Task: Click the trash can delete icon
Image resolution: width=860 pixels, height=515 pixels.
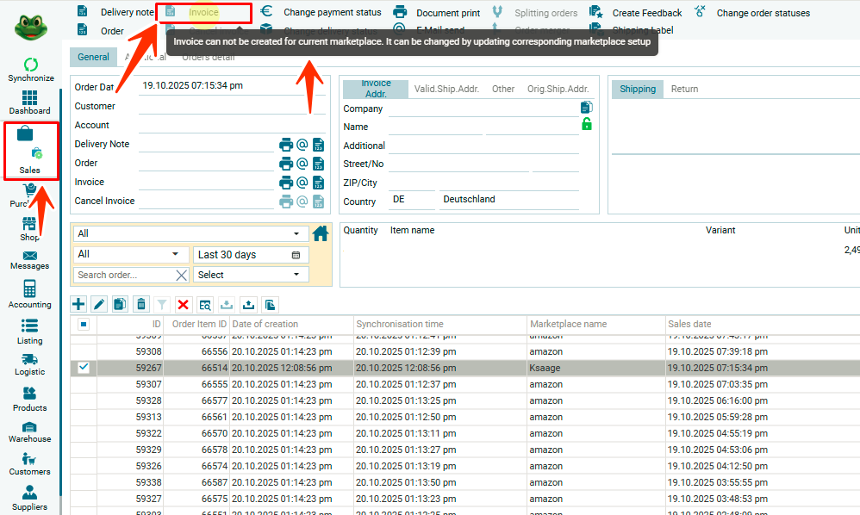Action: [x=141, y=304]
